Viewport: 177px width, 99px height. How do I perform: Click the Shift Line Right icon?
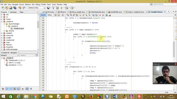pyautogui.click(x=96, y=15)
